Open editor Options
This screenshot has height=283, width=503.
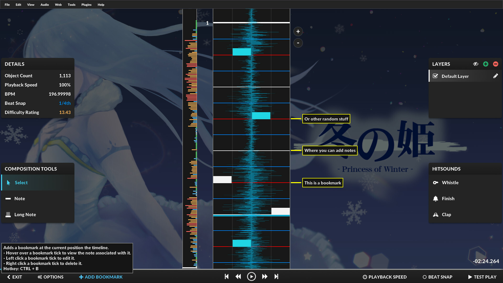(x=51, y=277)
